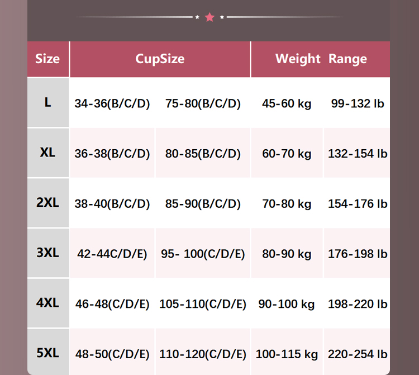Click the 38-40(B/C/D) cup size cell
This screenshot has width=419, height=375.
point(112,204)
